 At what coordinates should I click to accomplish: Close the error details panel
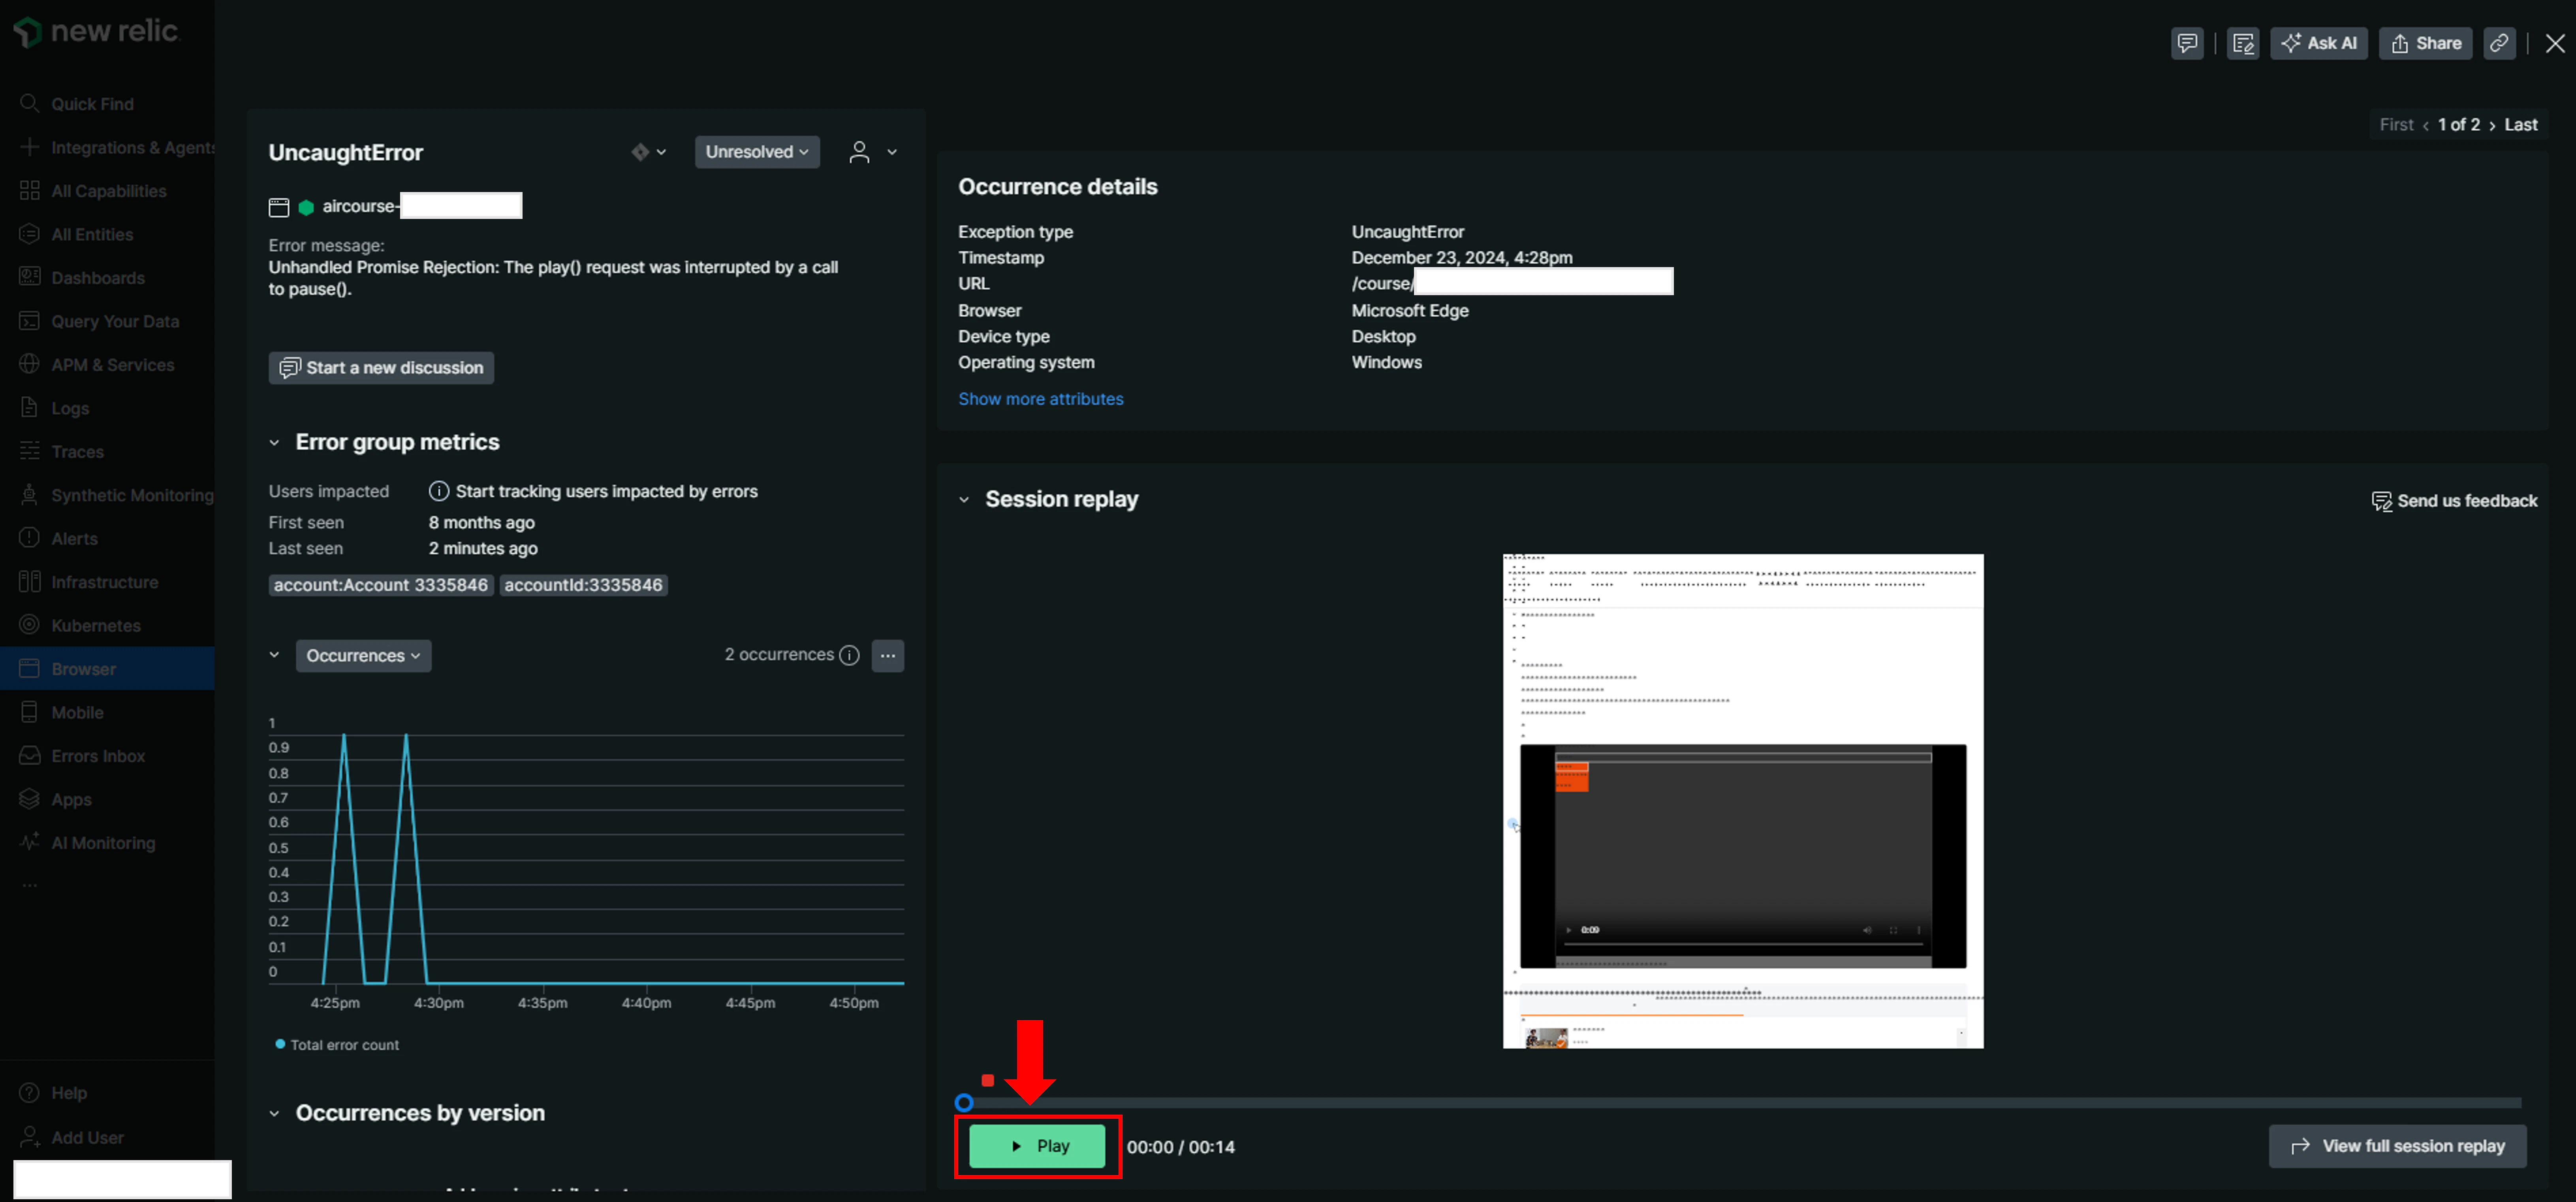tap(2555, 43)
